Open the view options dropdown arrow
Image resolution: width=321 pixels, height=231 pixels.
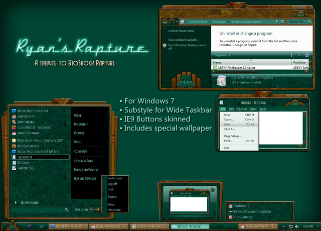click(299, 55)
